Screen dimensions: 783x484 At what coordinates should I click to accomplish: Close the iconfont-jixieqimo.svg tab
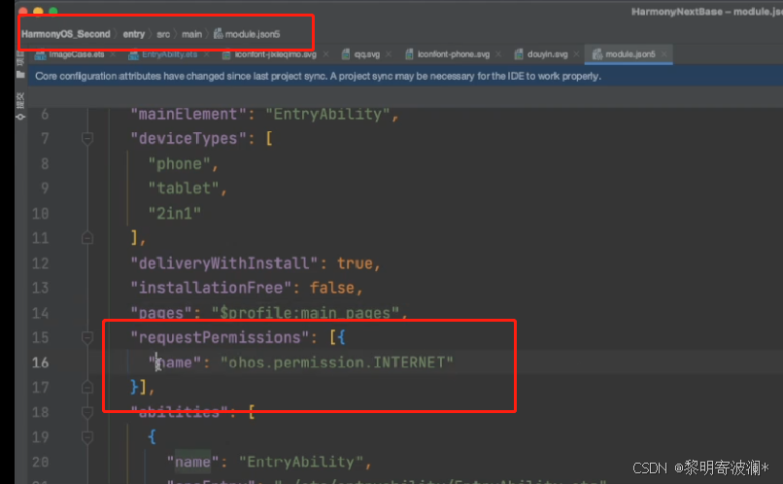click(x=325, y=54)
